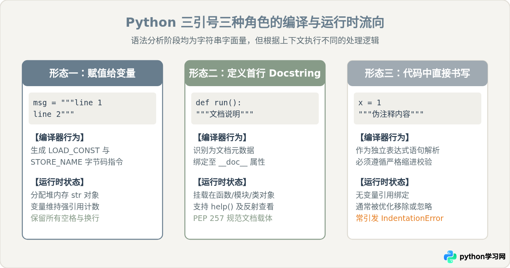Click '必须遵循严格缩进校验' text
Viewport: 510px width, 268px height.
394,162
